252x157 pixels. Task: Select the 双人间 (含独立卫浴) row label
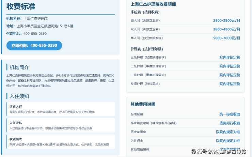145,29
